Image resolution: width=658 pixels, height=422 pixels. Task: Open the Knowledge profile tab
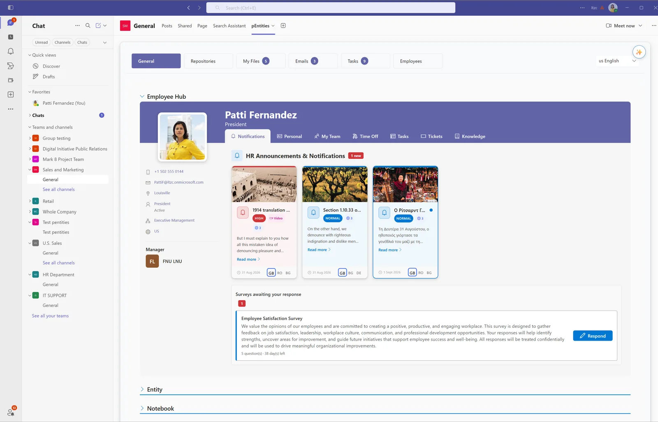point(470,137)
